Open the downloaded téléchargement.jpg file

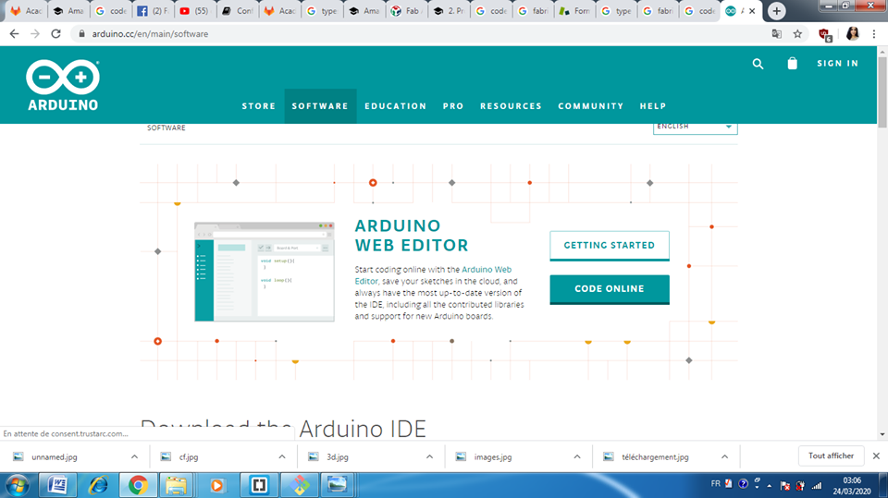tap(655, 456)
